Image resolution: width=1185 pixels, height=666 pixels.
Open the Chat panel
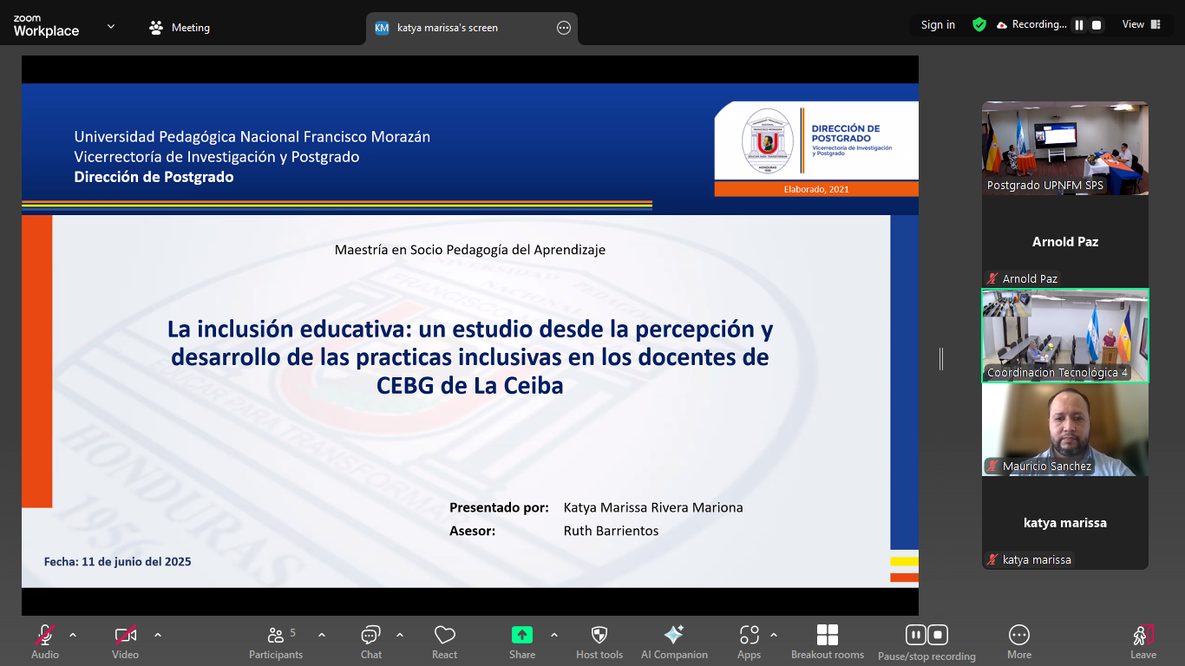coord(371,642)
